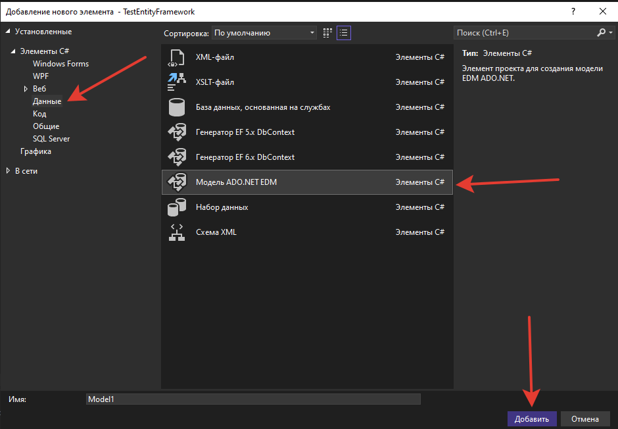
Task: Select Генератор EF 5.x DbContext icon
Action: [176, 132]
